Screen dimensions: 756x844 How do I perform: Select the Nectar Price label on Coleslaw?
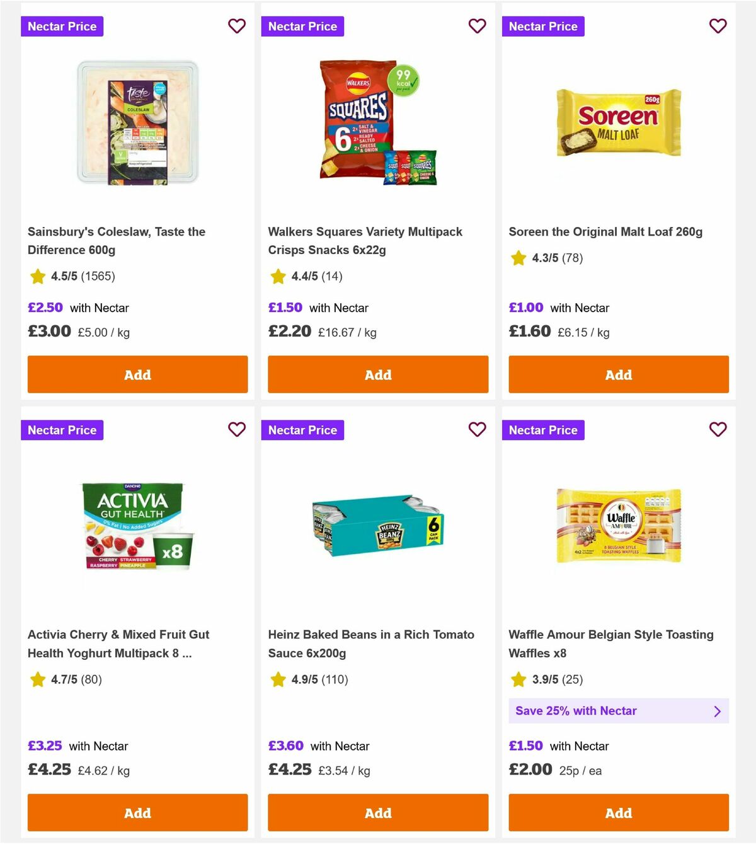click(62, 26)
